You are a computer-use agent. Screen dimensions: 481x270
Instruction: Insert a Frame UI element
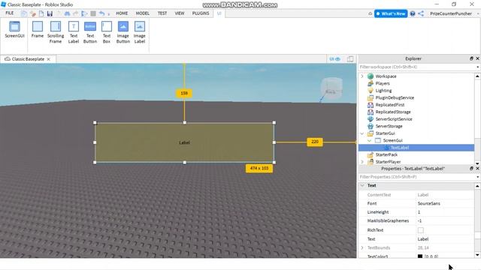38,30
